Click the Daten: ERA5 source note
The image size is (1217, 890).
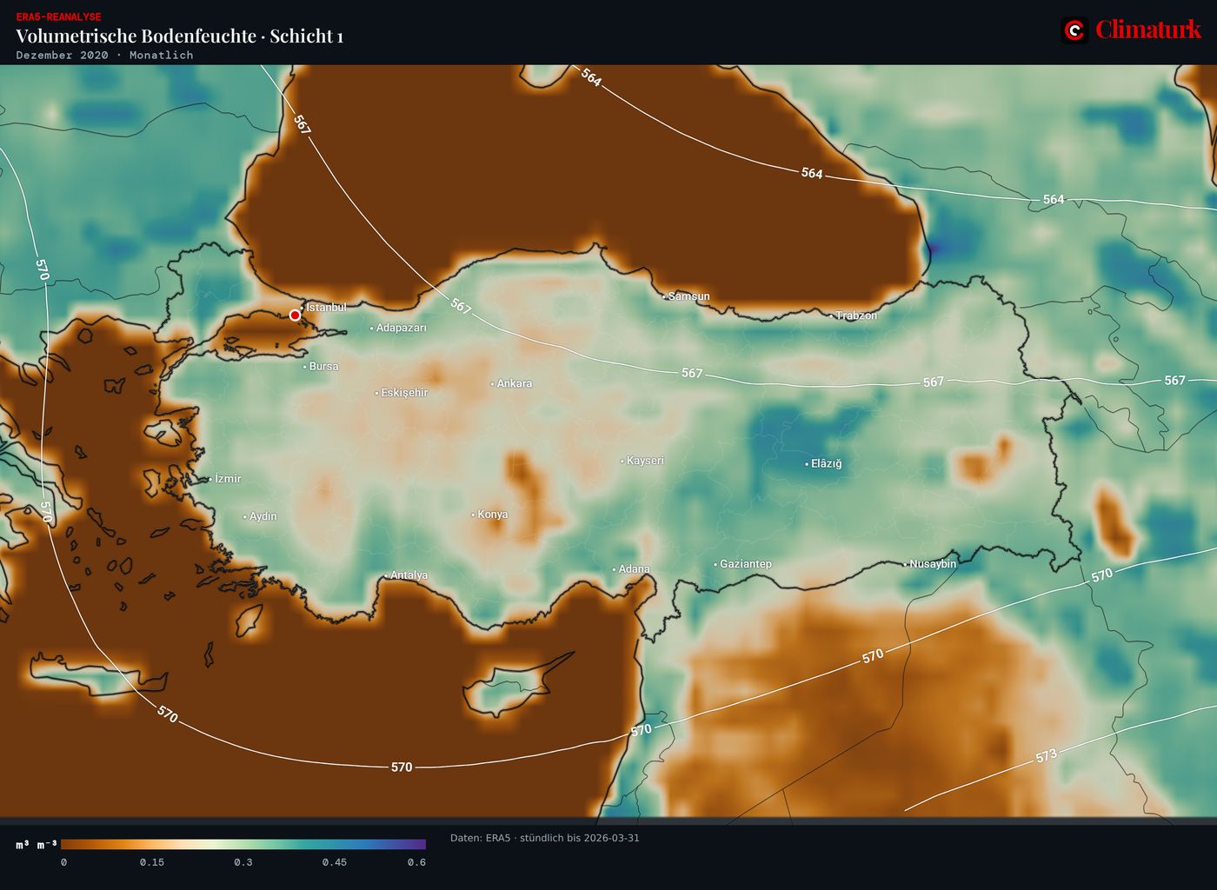click(x=545, y=838)
